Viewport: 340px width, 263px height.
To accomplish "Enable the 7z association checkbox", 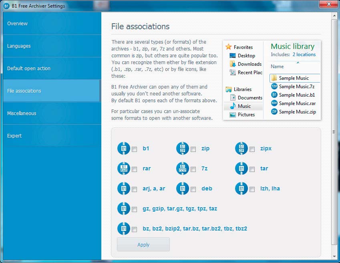I will click(193, 169).
